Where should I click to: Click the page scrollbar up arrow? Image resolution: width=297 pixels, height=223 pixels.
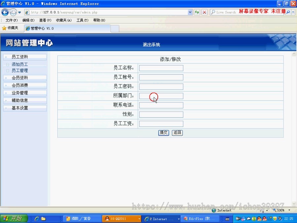tap(294, 54)
